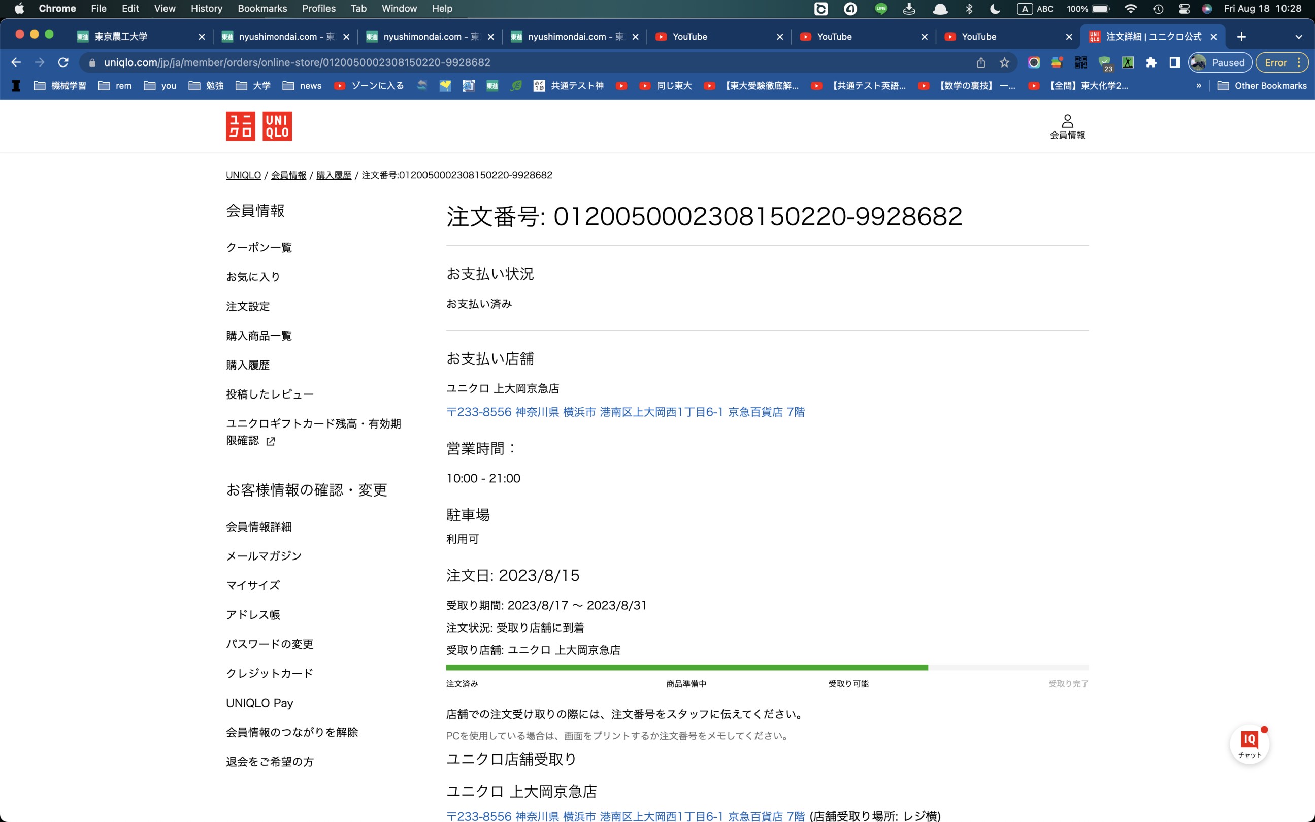Click the QR code extension icon

1081,62
